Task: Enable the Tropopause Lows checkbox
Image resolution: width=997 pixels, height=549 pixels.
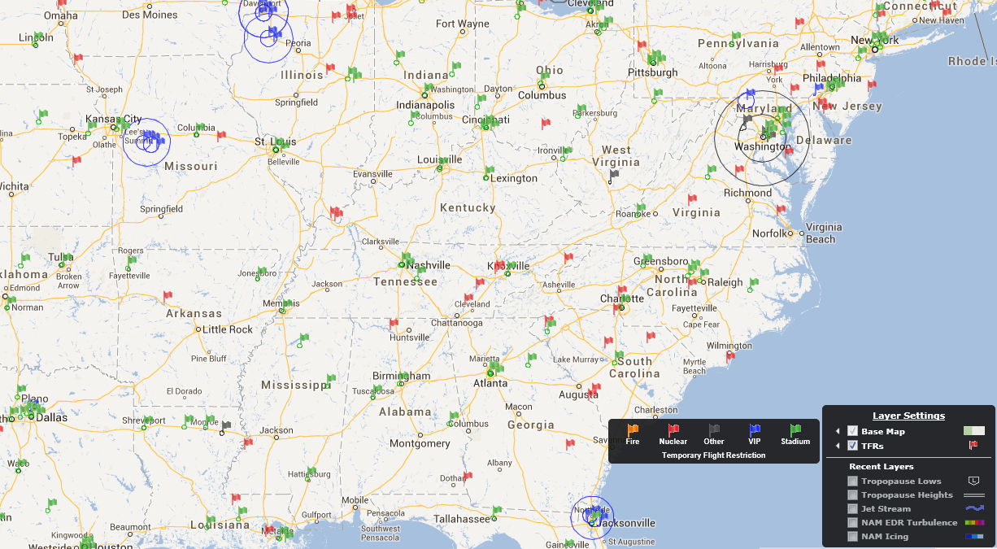Action: click(x=852, y=481)
